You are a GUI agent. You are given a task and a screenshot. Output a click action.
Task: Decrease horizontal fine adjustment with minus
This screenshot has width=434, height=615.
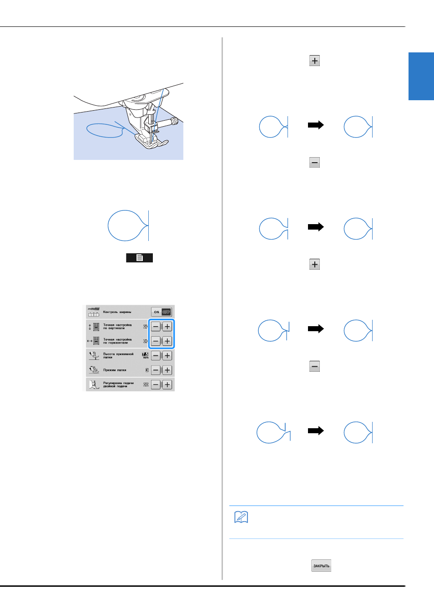tap(156, 341)
